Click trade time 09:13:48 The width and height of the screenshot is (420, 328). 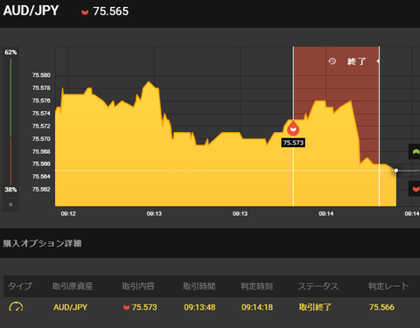(x=199, y=307)
